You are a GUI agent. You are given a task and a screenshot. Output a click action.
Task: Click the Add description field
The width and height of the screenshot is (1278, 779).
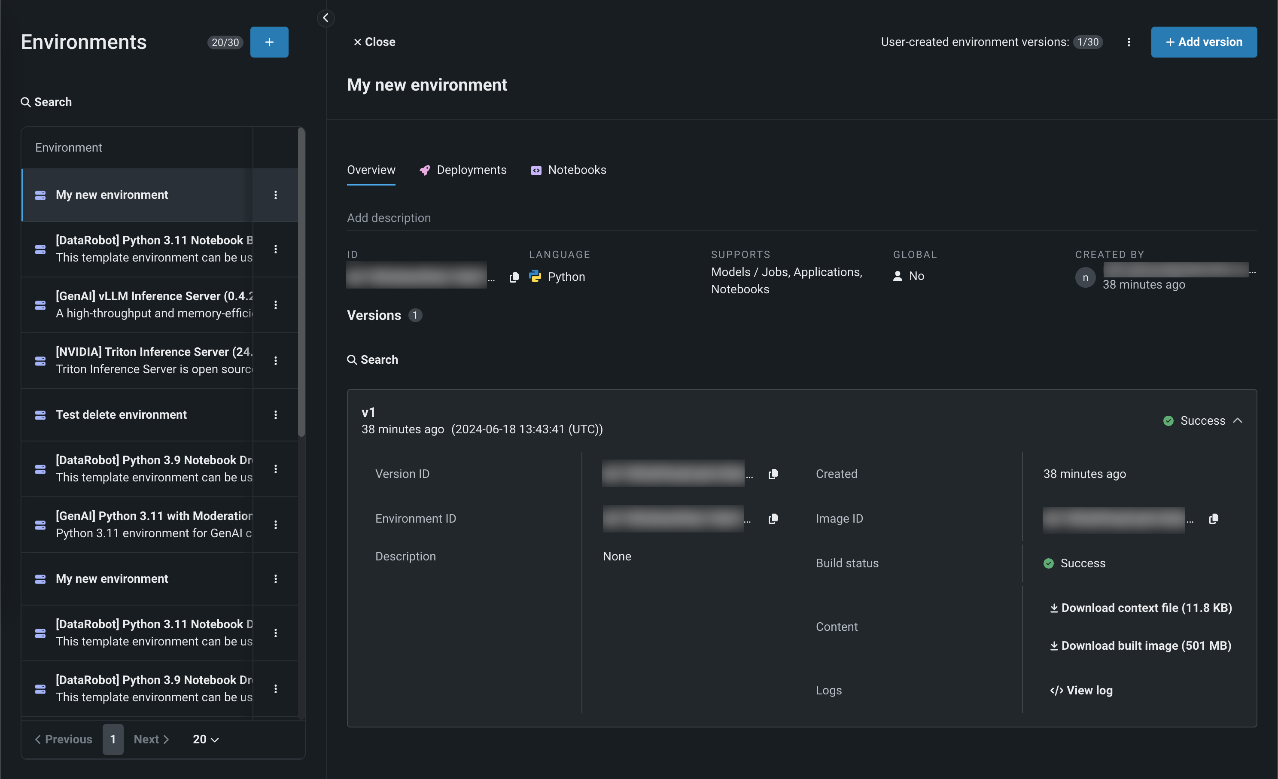click(389, 218)
